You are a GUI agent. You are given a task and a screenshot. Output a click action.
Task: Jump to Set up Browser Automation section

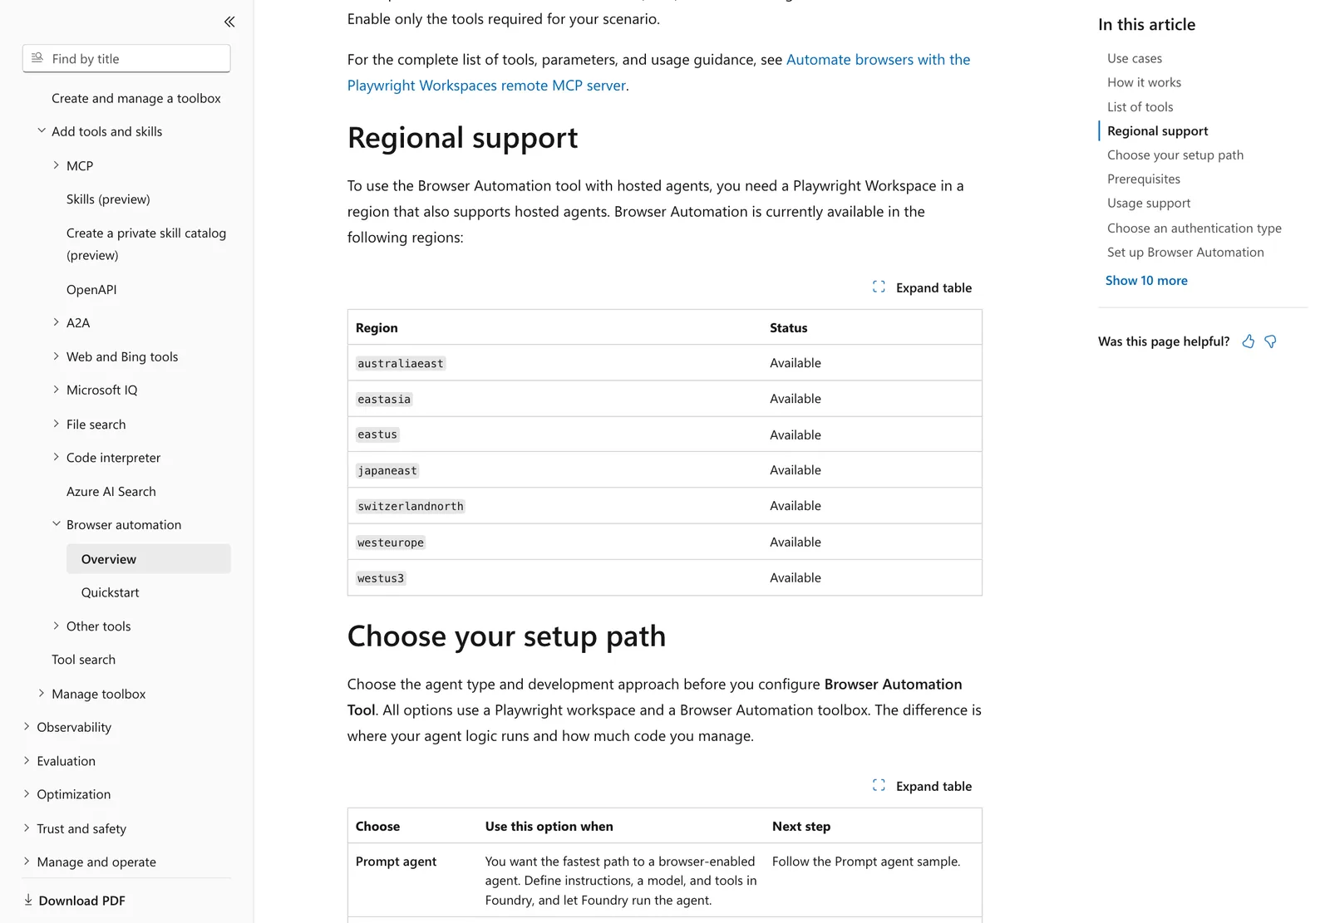(1185, 252)
